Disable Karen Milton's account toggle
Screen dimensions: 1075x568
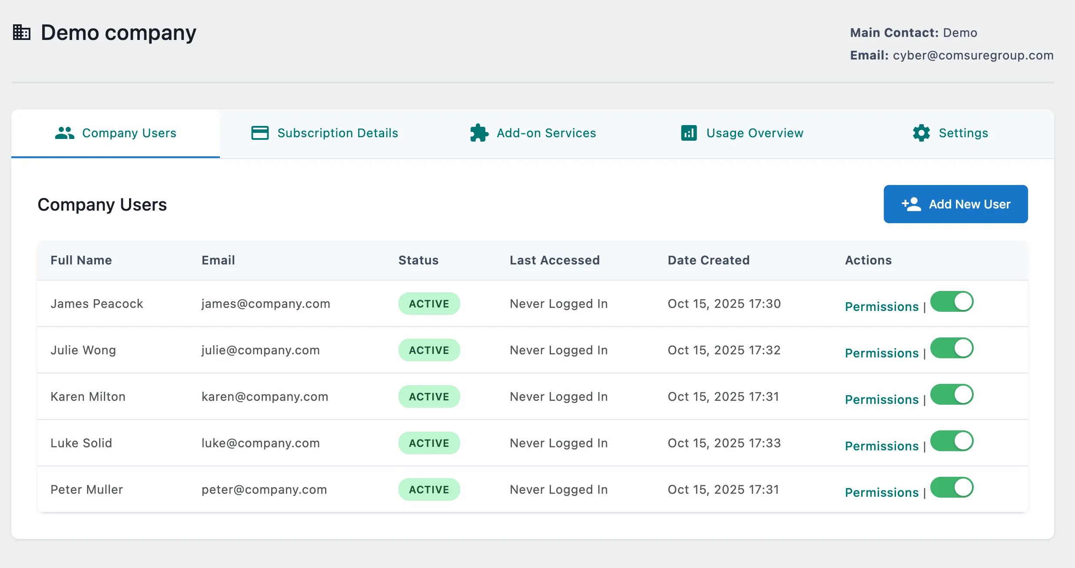[x=952, y=394]
